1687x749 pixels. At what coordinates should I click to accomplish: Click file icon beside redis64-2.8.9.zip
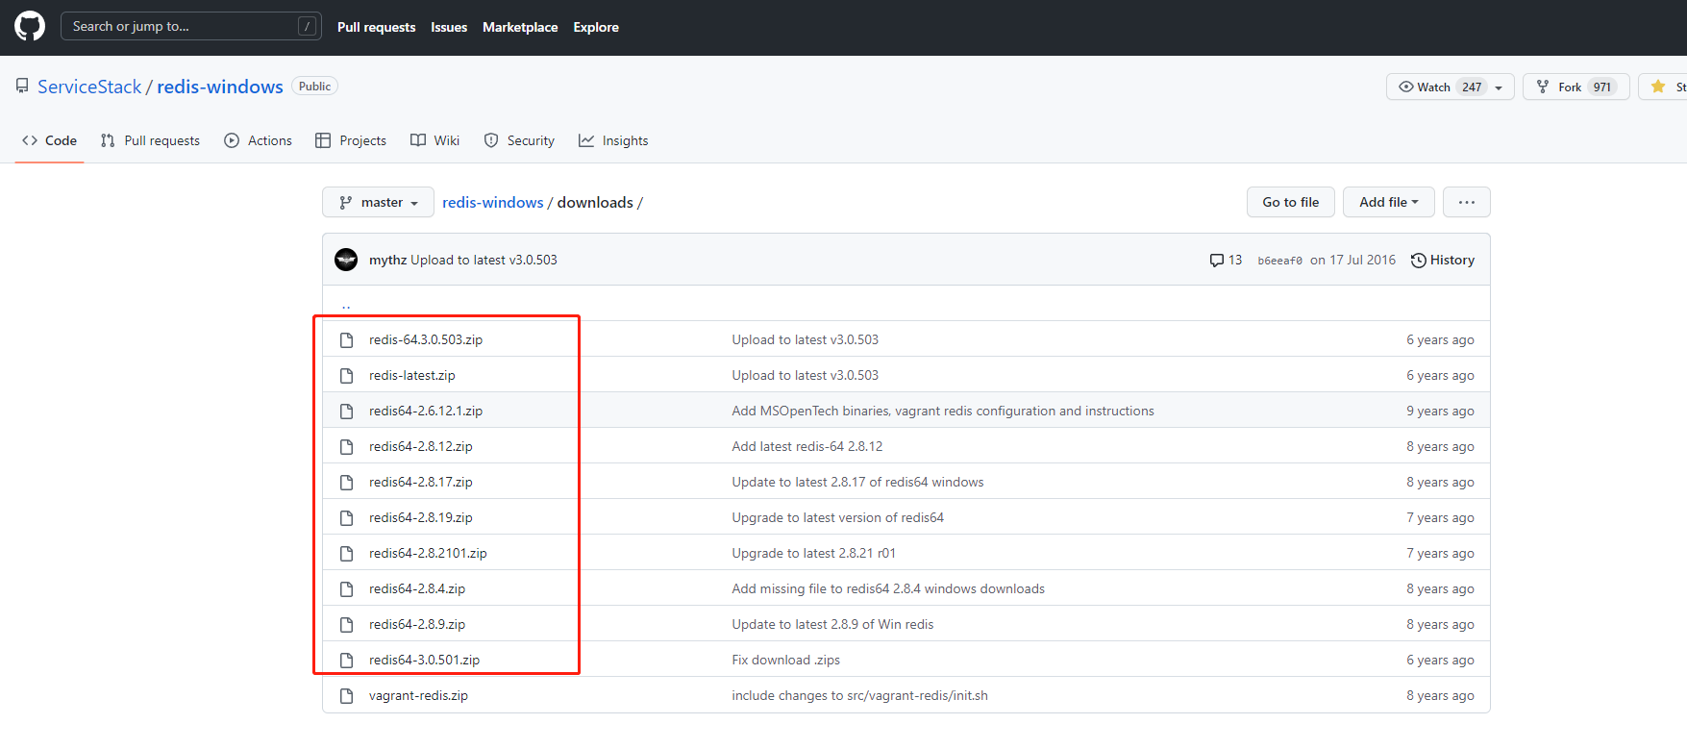[x=346, y=624]
